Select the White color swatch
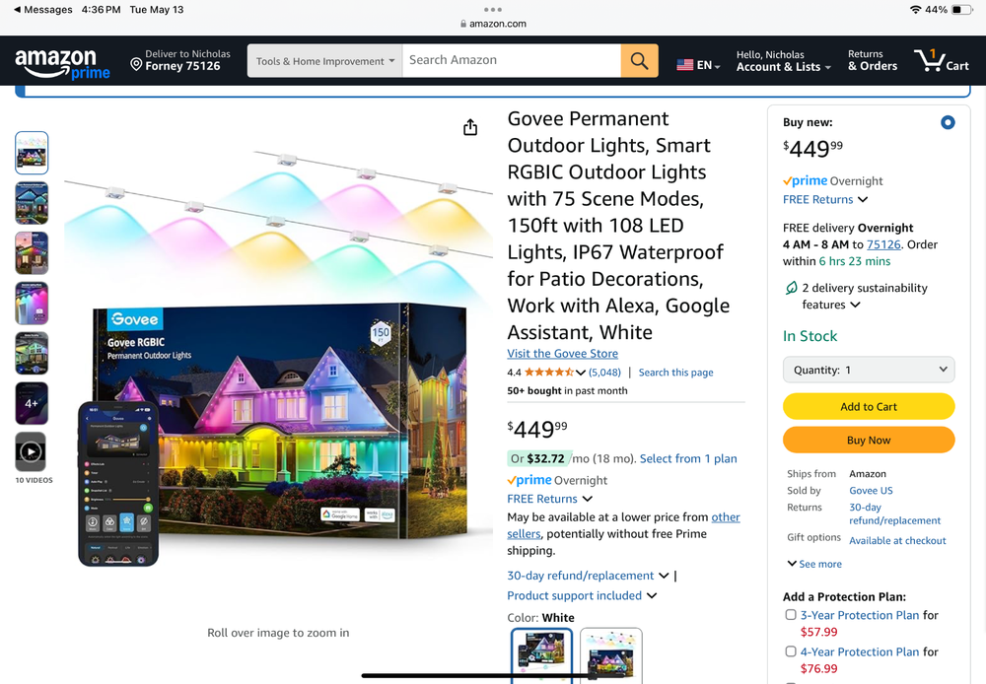 (x=540, y=654)
